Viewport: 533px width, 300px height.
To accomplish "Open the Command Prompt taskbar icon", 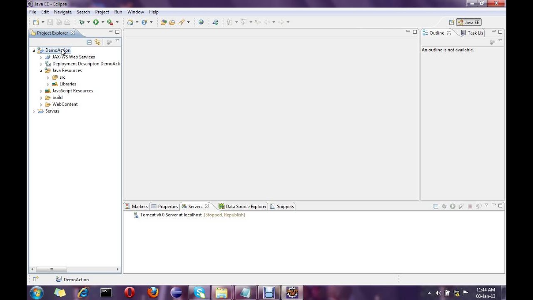I will [106, 292].
